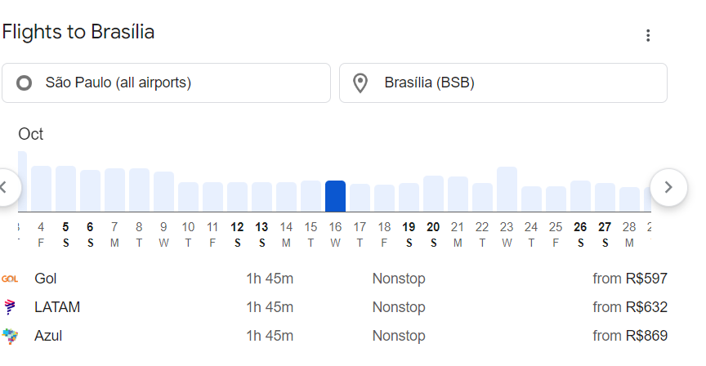Screen dimensions: 706x366
Task: Choose Sunday Oct 27 date label
Action: point(605,234)
